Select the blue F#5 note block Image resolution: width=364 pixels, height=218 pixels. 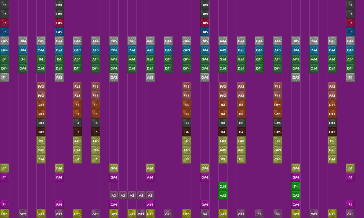59,32
